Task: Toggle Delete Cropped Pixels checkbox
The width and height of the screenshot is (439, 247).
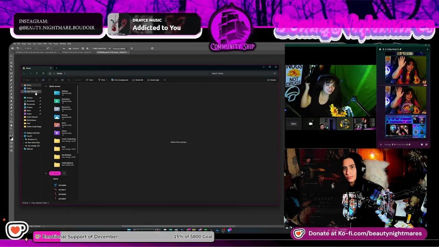Action: [92, 48]
